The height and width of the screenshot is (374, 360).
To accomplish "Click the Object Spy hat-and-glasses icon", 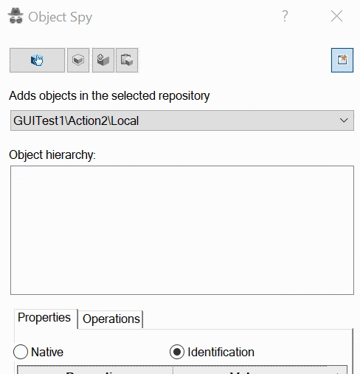I will [x=15, y=16].
